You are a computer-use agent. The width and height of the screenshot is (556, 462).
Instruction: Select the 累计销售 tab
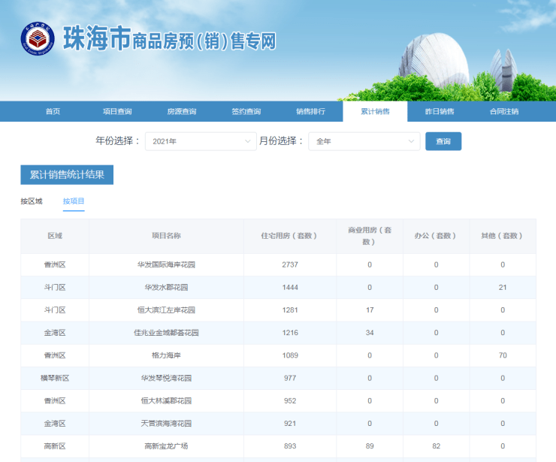(375, 111)
